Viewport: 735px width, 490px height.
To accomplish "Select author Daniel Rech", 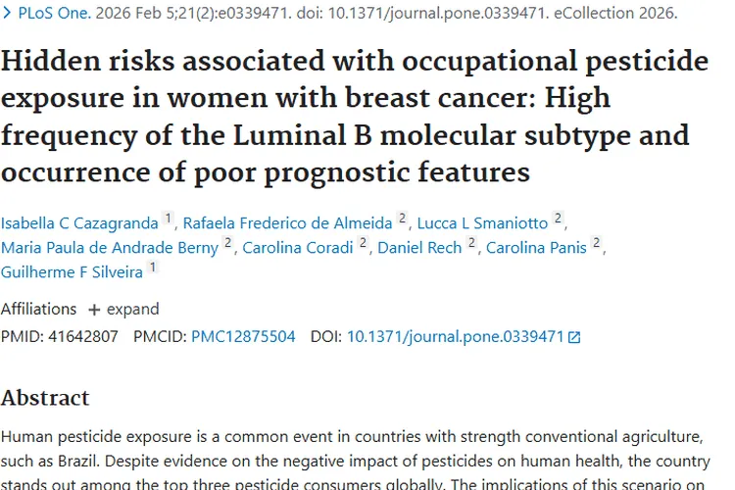I will [419, 247].
